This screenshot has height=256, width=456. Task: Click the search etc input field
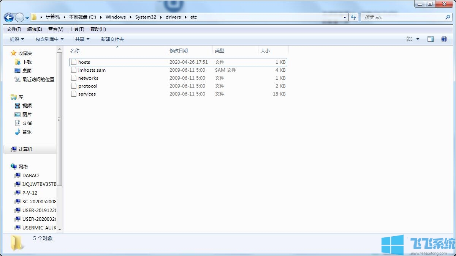pos(403,17)
